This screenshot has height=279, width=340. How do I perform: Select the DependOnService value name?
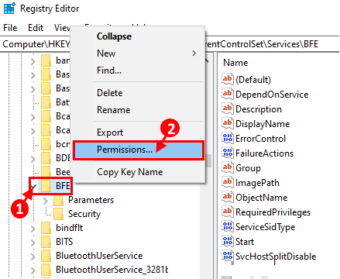pyautogui.click(x=272, y=95)
